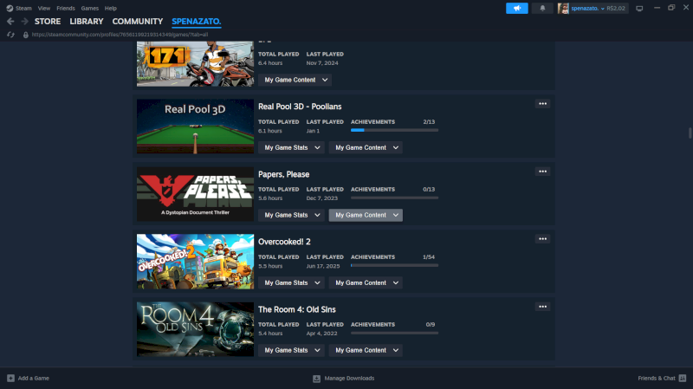
Task: Switch to the SPENAZATO. profile tab
Action: coord(197,21)
